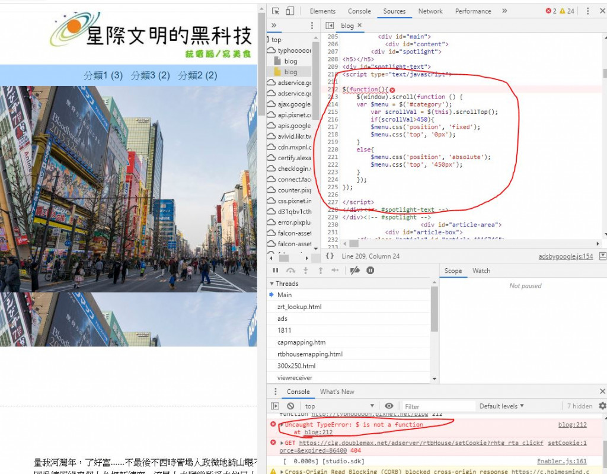Select the capmapping.htm thread
The height and width of the screenshot is (474, 607).
tap(349, 342)
